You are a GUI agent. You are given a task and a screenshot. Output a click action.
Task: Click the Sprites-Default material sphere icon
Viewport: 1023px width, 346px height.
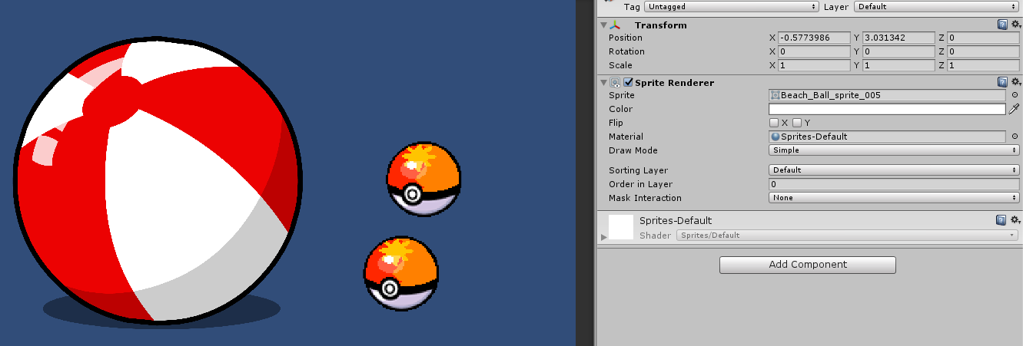776,137
